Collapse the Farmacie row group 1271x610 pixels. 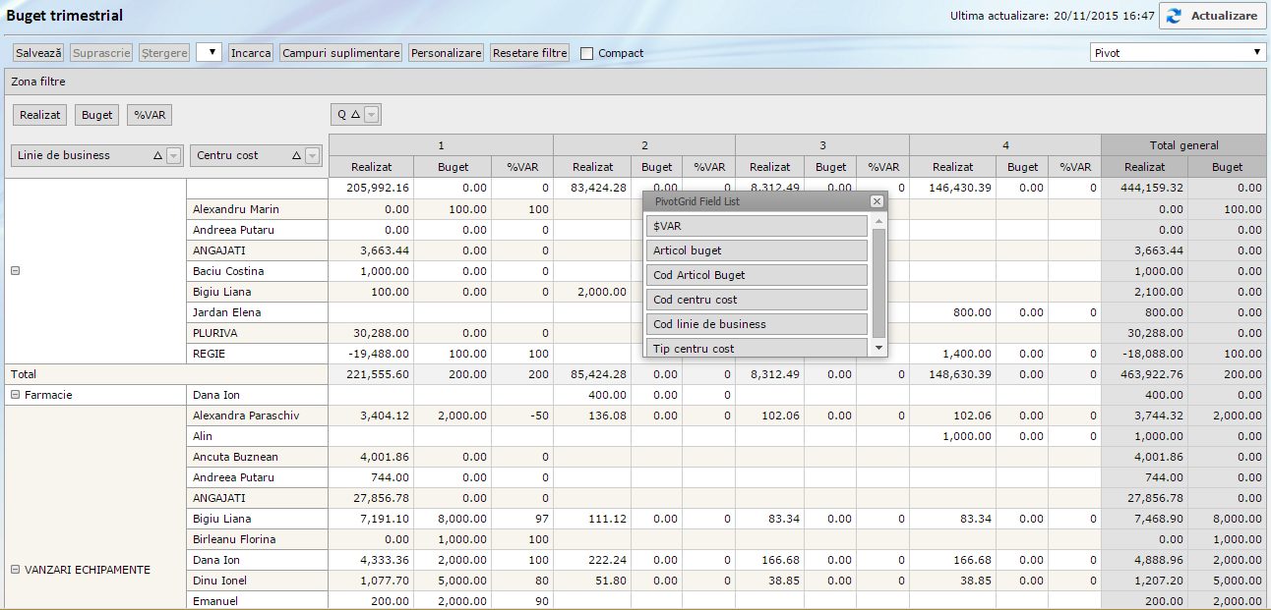tap(15, 395)
